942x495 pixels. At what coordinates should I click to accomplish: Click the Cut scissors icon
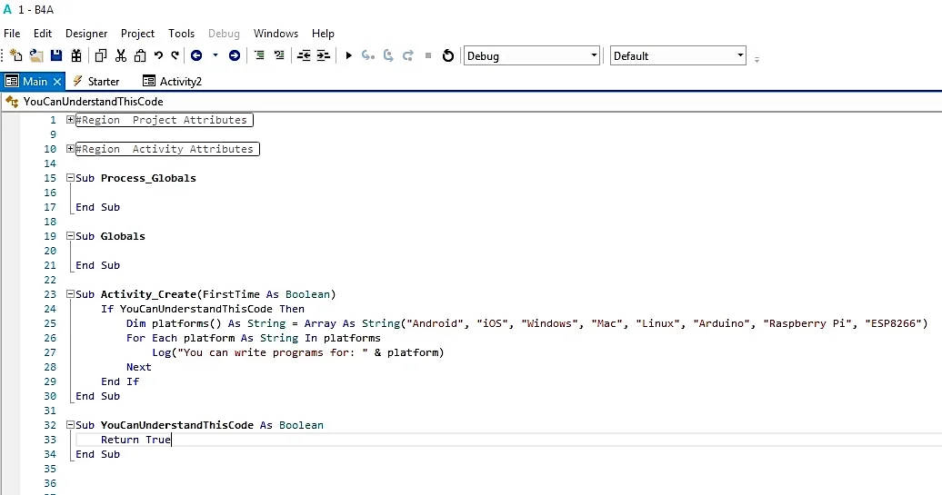[121, 55]
